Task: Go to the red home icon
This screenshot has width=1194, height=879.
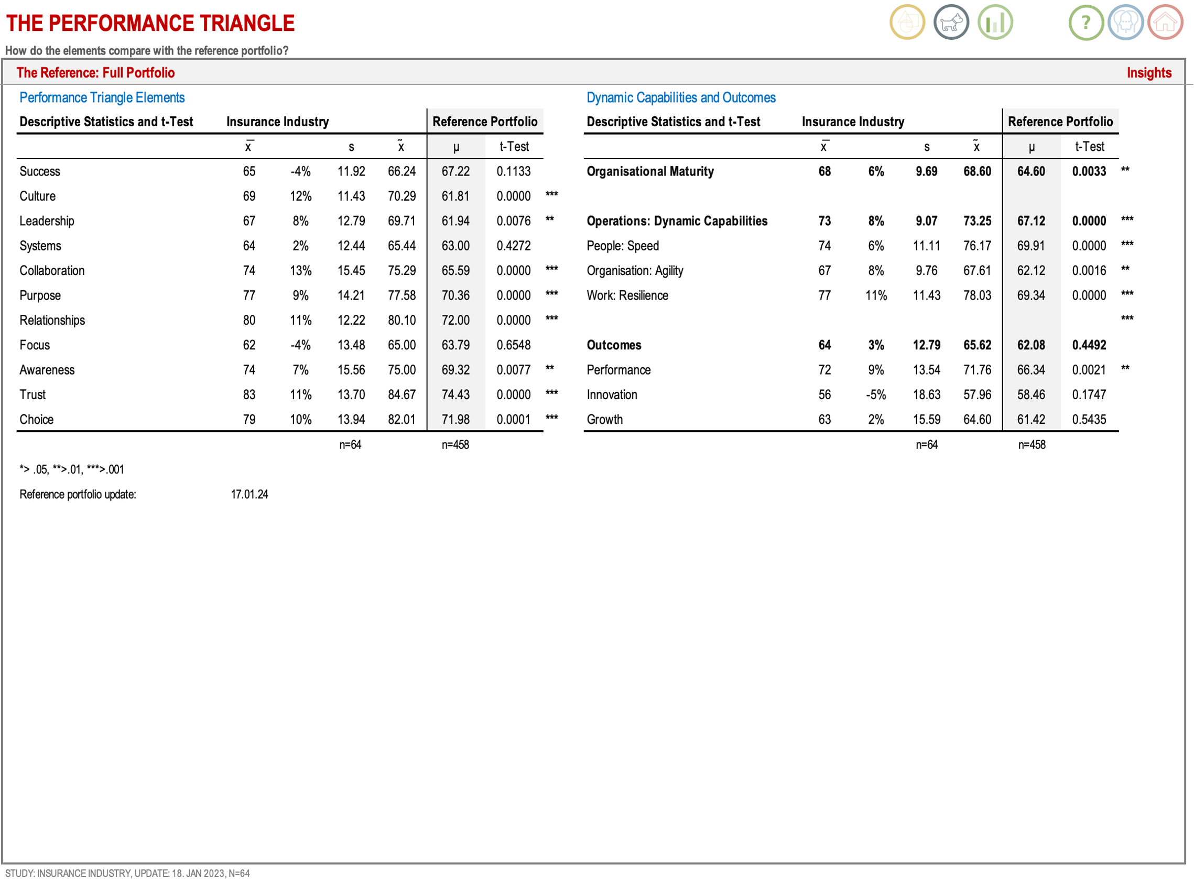Action: pyautogui.click(x=1165, y=23)
